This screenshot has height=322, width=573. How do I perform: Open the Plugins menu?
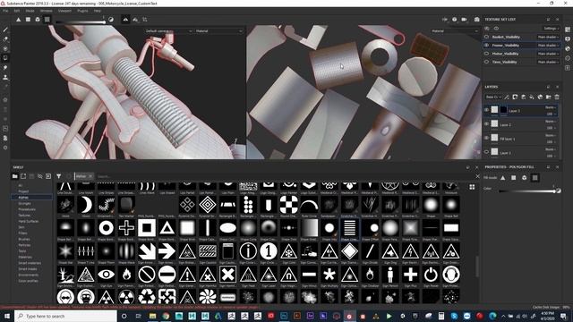82,11
